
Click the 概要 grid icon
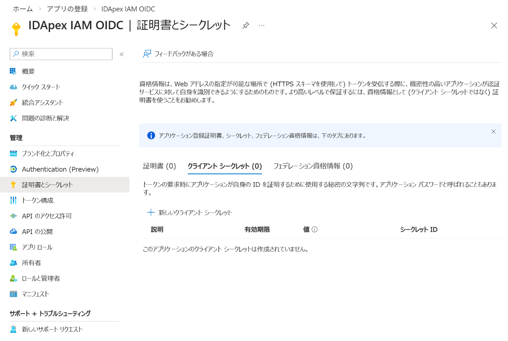13,71
